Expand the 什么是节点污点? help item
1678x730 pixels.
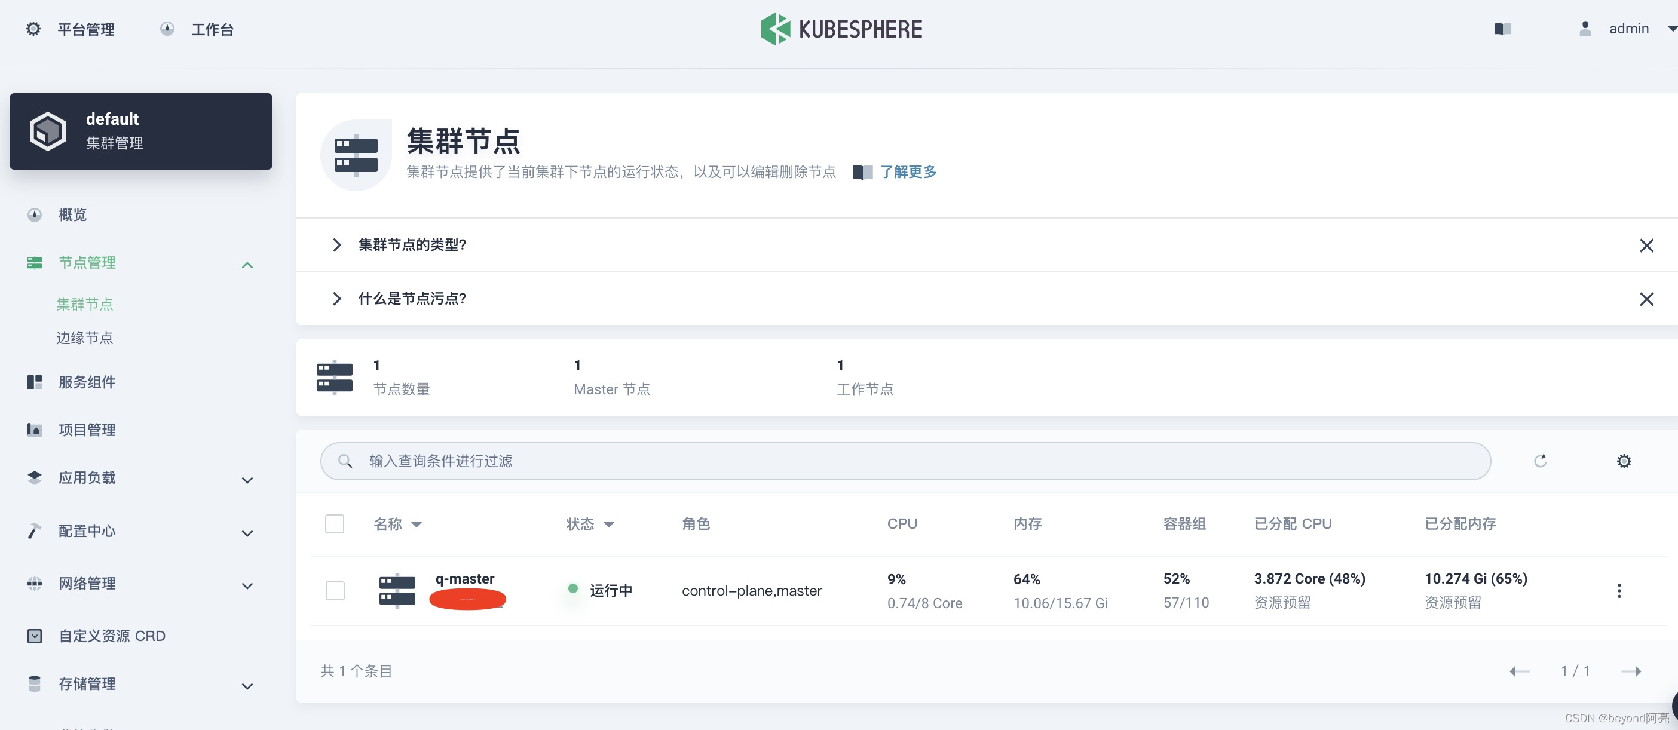click(336, 298)
